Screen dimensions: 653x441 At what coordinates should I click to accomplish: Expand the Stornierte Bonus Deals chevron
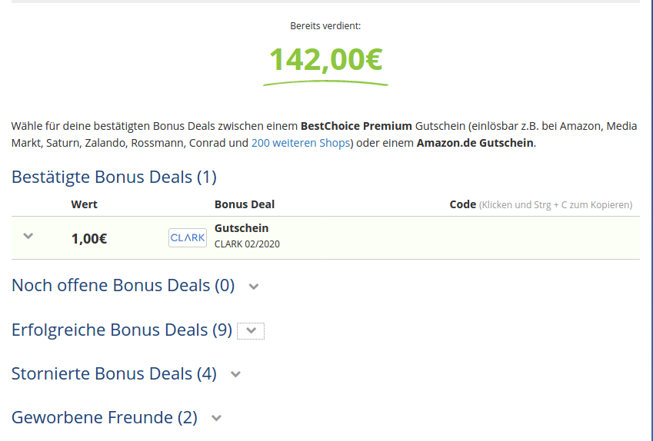click(x=235, y=374)
